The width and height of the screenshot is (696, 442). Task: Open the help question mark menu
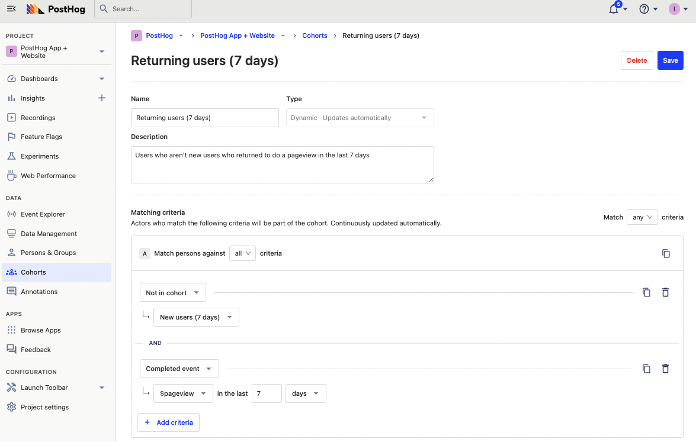644,9
